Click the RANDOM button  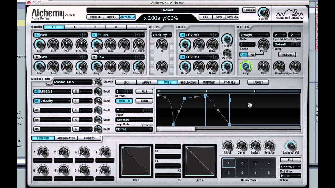point(249,10)
